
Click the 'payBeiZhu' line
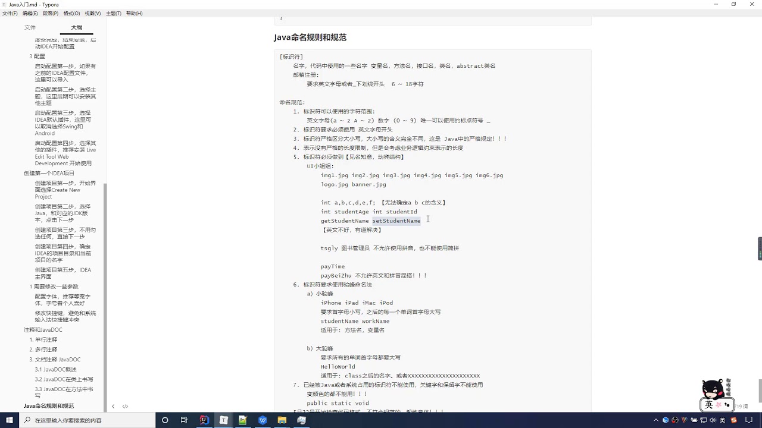[374, 275]
